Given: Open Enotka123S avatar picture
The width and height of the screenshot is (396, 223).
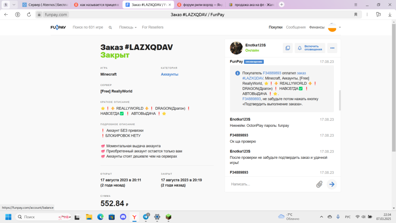Looking at the screenshot, I should [236, 48].
